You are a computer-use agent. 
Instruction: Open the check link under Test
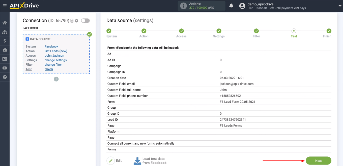pos(49,69)
